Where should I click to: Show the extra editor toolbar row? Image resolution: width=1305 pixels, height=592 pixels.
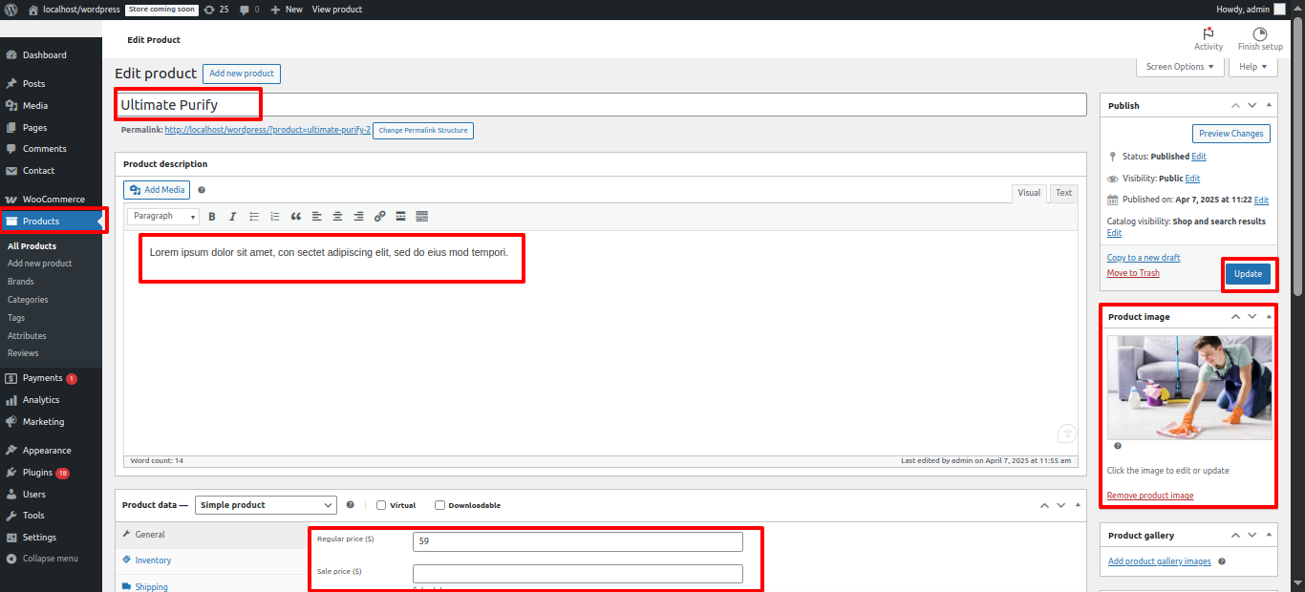(421, 217)
